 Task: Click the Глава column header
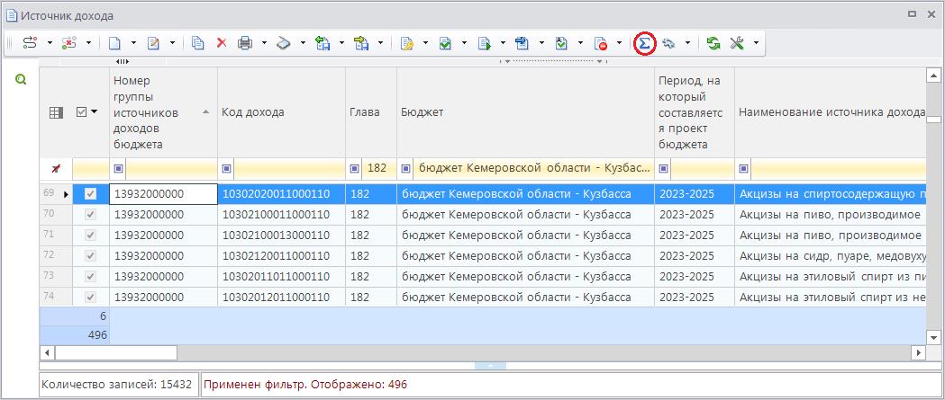(371, 112)
